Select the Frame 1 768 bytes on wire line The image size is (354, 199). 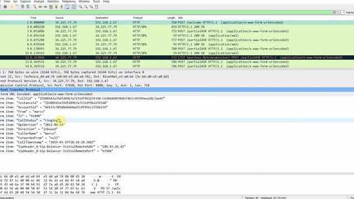pyautogui.click(x=177, y=72)
